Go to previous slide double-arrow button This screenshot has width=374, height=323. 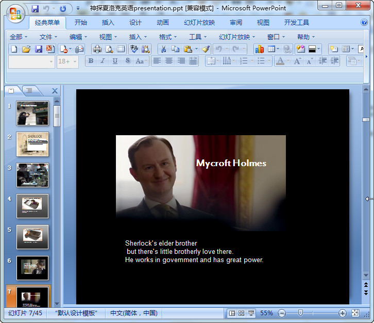click(366, 285)
